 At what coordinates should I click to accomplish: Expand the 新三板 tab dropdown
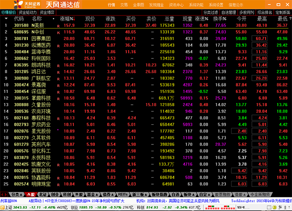point(146,195)
